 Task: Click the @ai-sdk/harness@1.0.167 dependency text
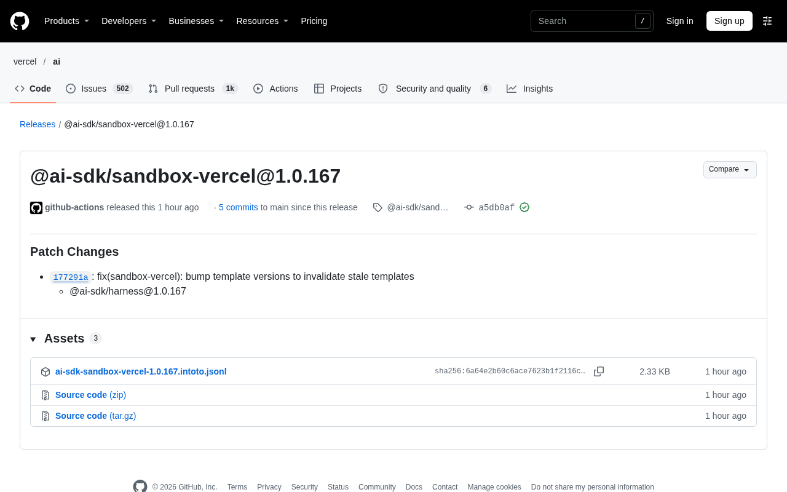128,292
